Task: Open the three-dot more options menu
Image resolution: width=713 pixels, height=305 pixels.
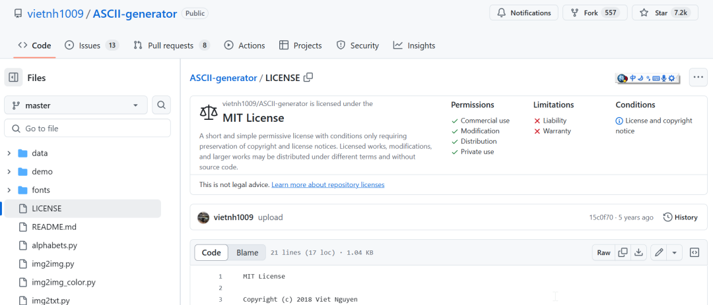Action: (x=698, y=78)
